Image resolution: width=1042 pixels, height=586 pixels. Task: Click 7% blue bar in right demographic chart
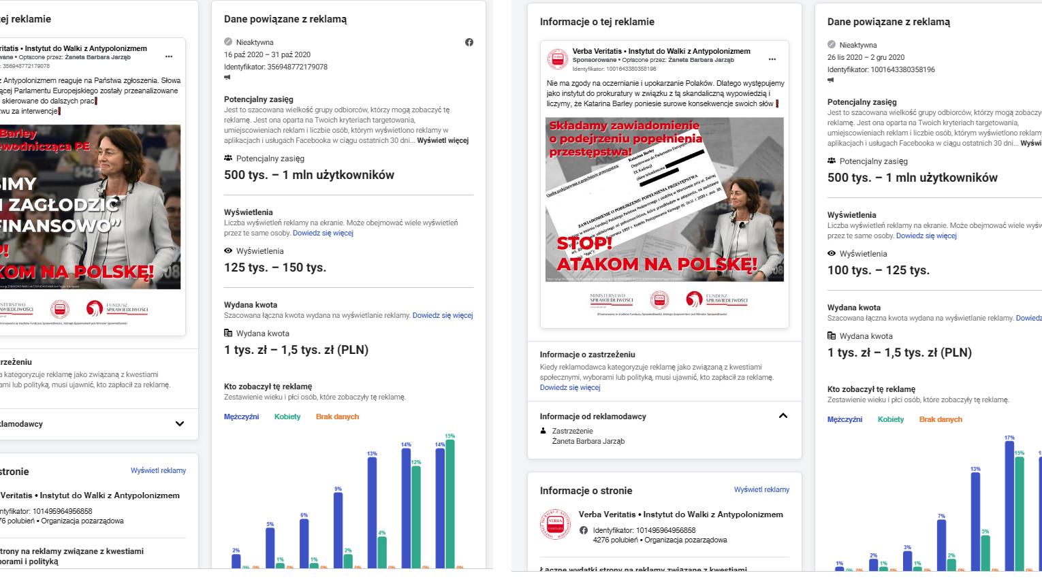point(941,545)
